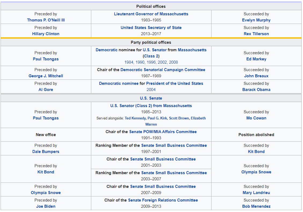Open United States Secretary of State link

tap(151, 28)
